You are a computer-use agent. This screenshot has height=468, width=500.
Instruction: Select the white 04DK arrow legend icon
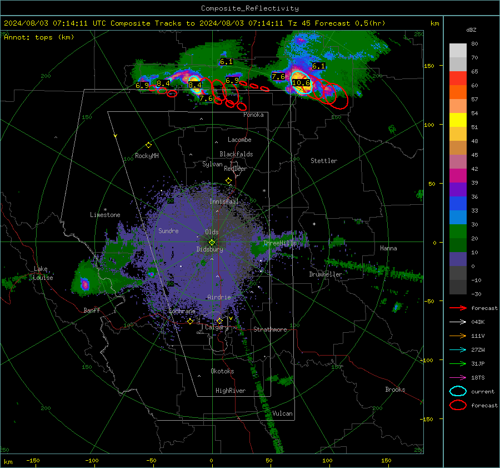(458, 322)
